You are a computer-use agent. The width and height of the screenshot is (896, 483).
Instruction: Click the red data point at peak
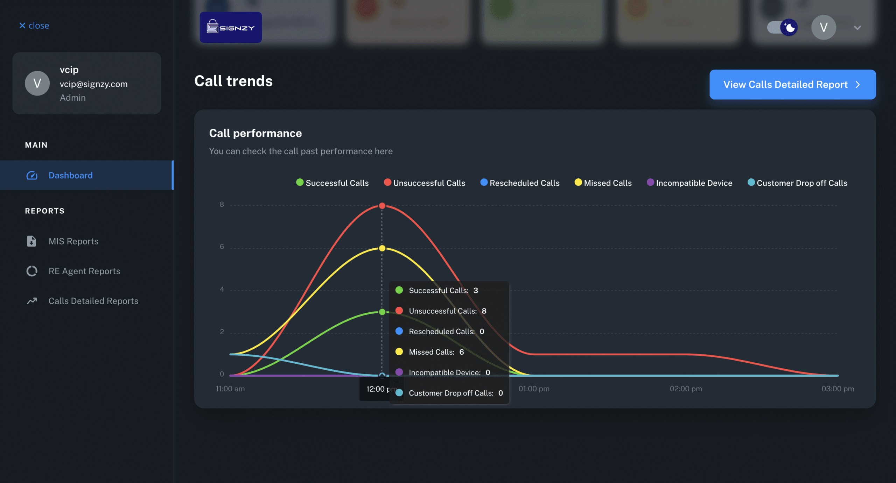point(382,206)
